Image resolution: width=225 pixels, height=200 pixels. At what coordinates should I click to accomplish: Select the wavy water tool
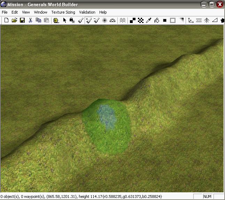[122, 20]
